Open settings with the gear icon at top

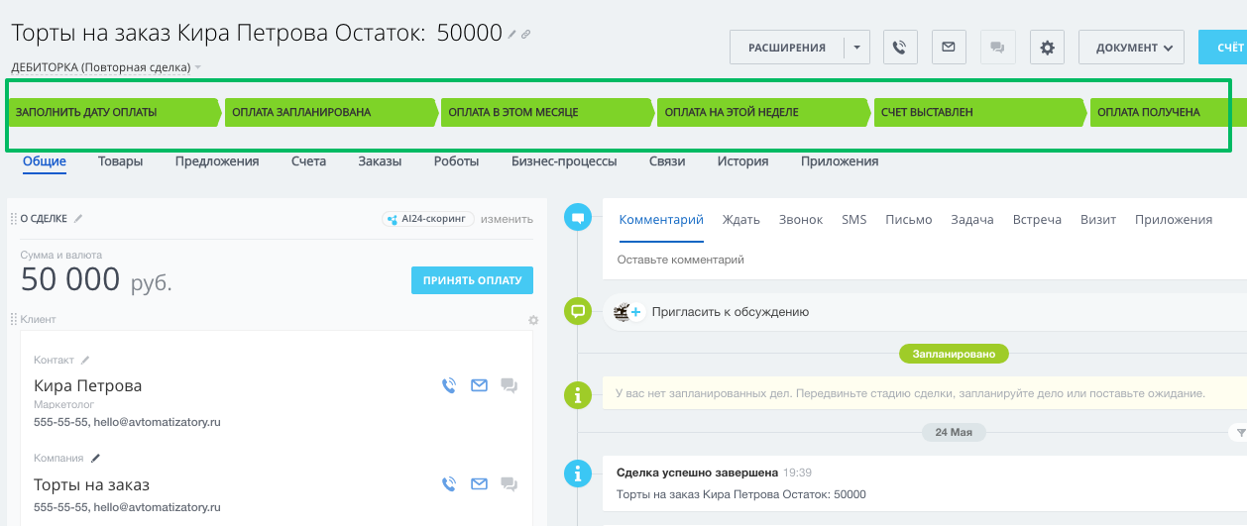click(1047, 48)
